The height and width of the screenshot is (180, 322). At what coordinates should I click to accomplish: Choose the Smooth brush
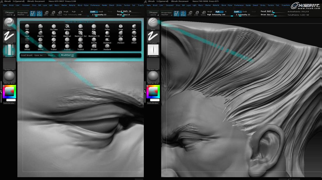click(x=94, y=40)
